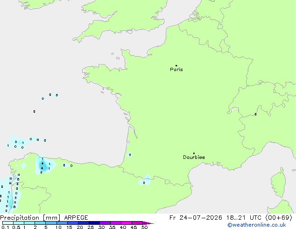Pick the 5 to 10 mm legend swatch
The height and width of the screenshot is (229, 296).
pyautogui.click(x=51, y=223)
